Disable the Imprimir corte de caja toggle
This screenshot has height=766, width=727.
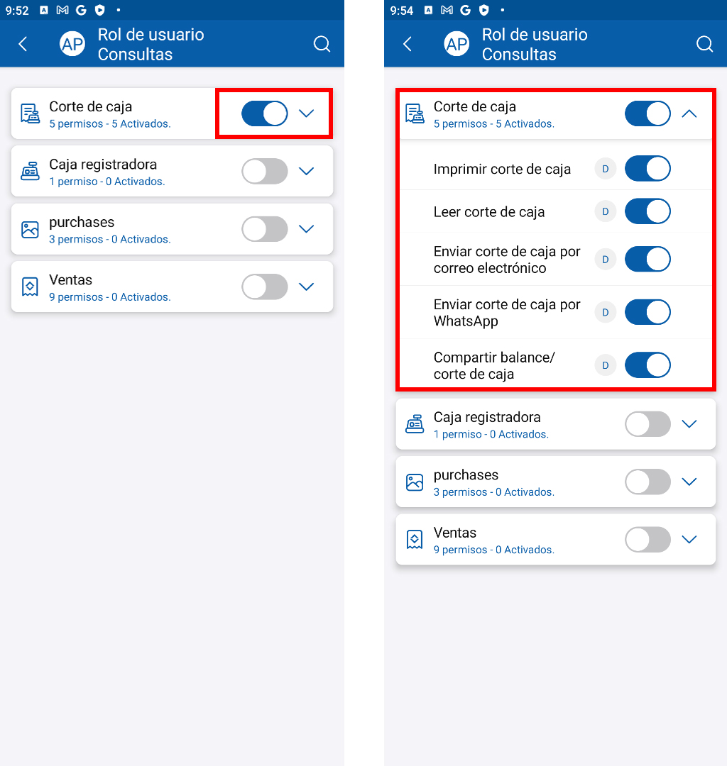point(647,169)
